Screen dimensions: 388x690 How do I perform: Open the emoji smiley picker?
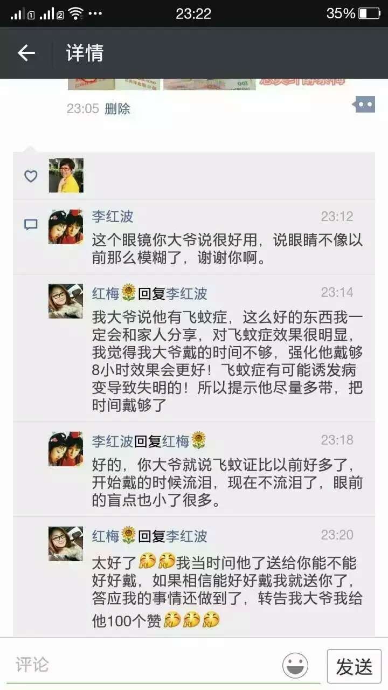click(x=295, y=665)
